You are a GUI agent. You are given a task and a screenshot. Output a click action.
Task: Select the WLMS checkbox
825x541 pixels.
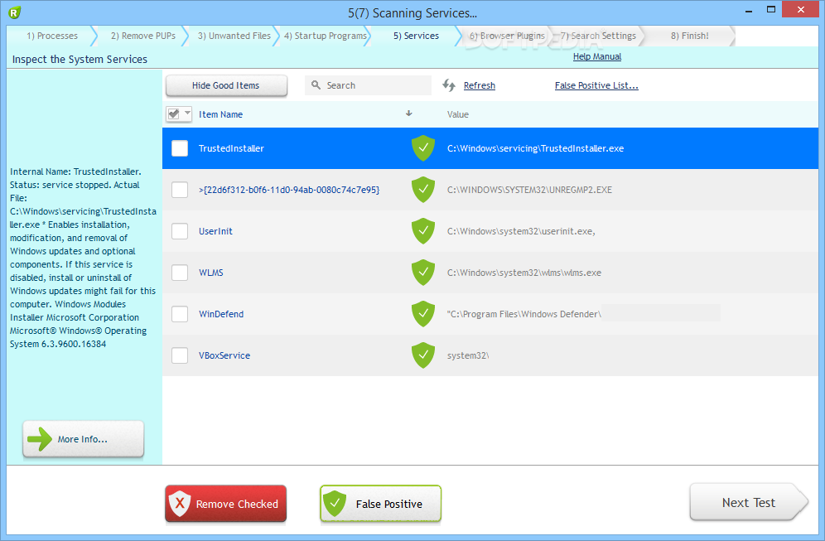click(180, 273)
